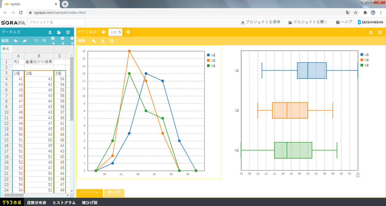Click プロジェクトを開く to open a project

[x=308, y=22]
